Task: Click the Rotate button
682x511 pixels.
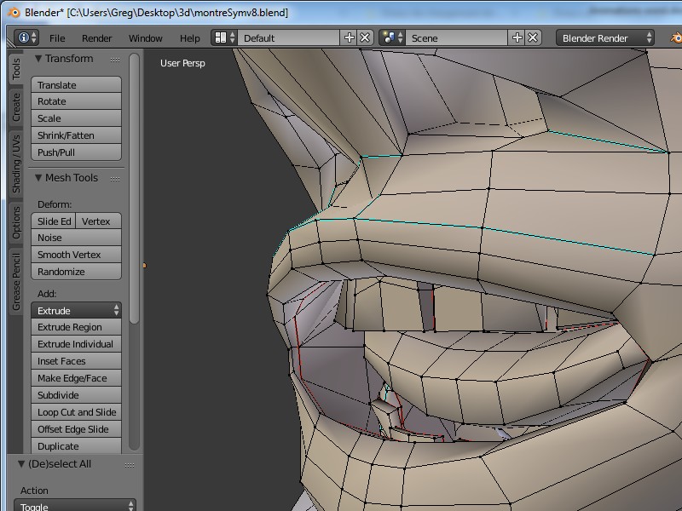Action: click(x=76, y=101)
